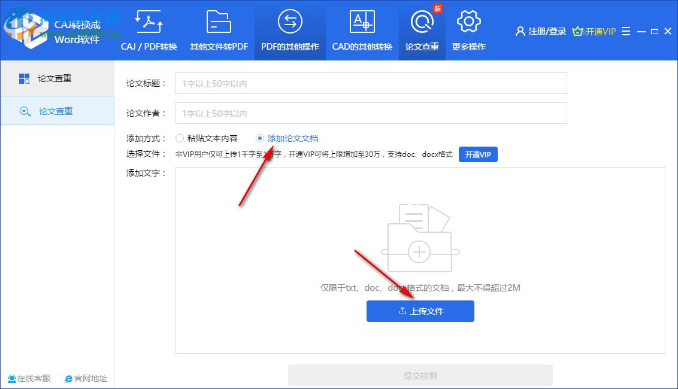Image resolution: width=678 pixels, height=389 pixels.
Task: Click the folder plus upload icon
Action: [x=420, y=238]
